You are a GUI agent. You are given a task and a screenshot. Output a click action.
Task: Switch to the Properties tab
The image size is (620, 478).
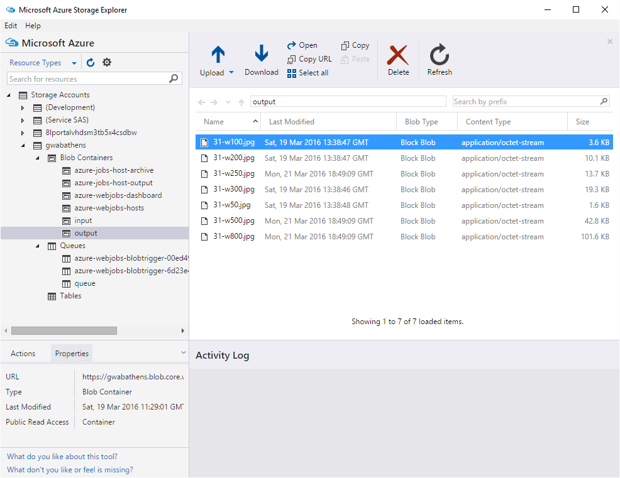pyautogui.click(x=72, y=354)
